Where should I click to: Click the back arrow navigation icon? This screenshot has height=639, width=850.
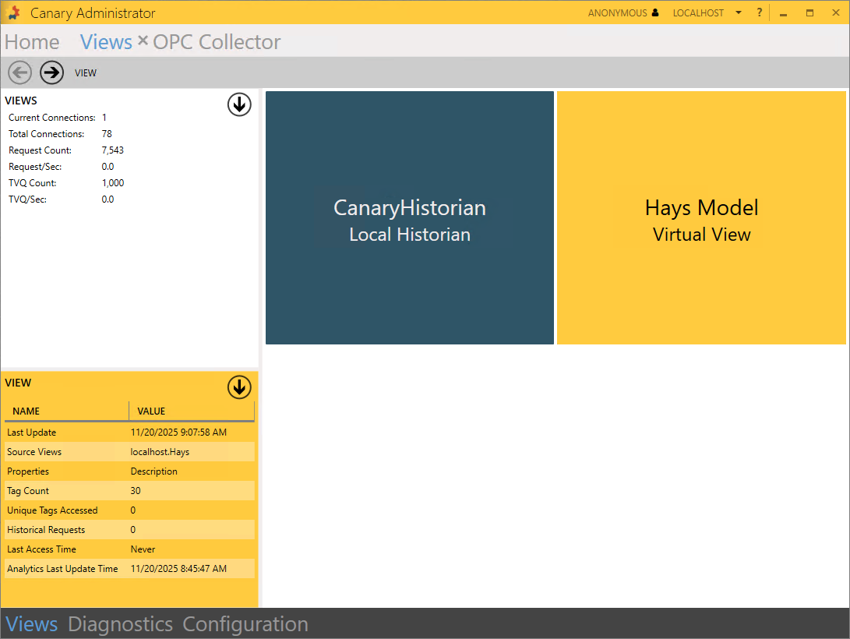19,72
